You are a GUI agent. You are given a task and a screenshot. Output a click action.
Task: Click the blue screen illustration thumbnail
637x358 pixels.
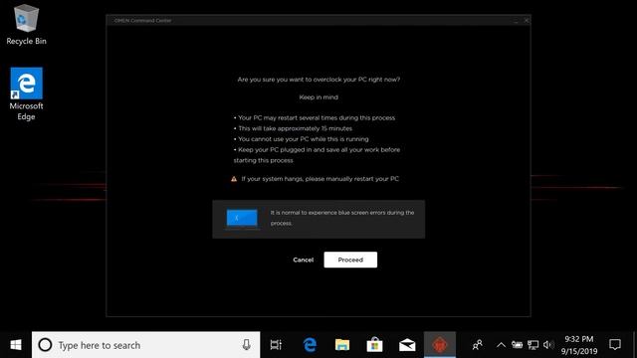pyautogui.click(x=242, y=219)
